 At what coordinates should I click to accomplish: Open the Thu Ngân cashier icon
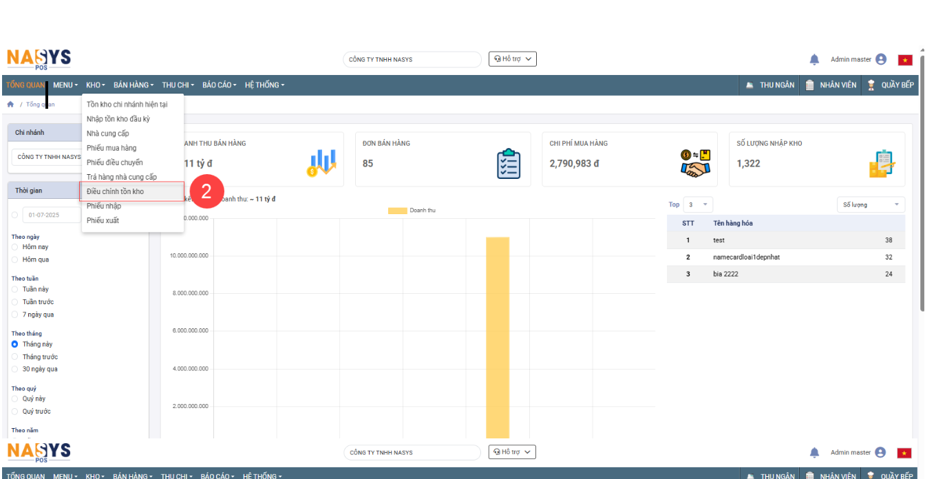[749, 85]
